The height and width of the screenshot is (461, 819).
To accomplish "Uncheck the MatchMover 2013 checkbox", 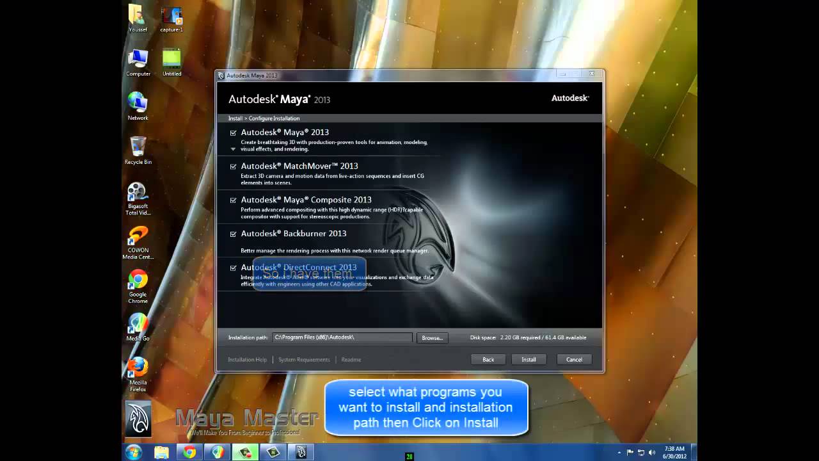I will 234,166.
